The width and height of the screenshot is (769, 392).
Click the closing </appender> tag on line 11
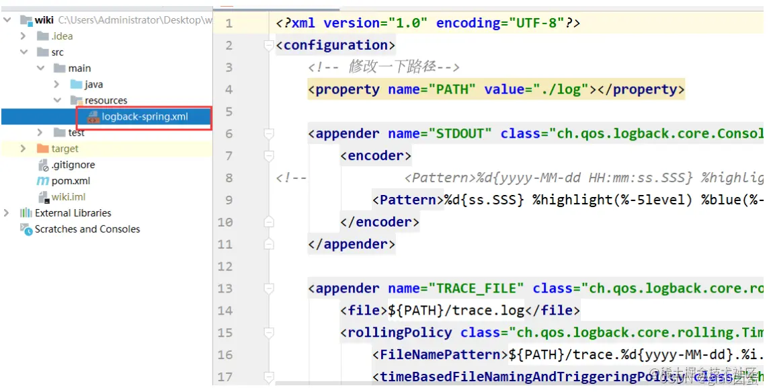pyautogui.click(x=352, y=244)
